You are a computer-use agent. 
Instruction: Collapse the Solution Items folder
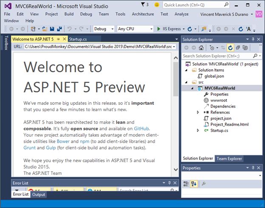click(186, 70)
